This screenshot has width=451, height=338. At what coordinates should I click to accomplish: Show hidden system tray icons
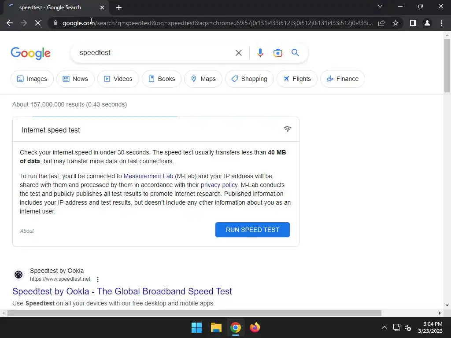click(384, 327)
